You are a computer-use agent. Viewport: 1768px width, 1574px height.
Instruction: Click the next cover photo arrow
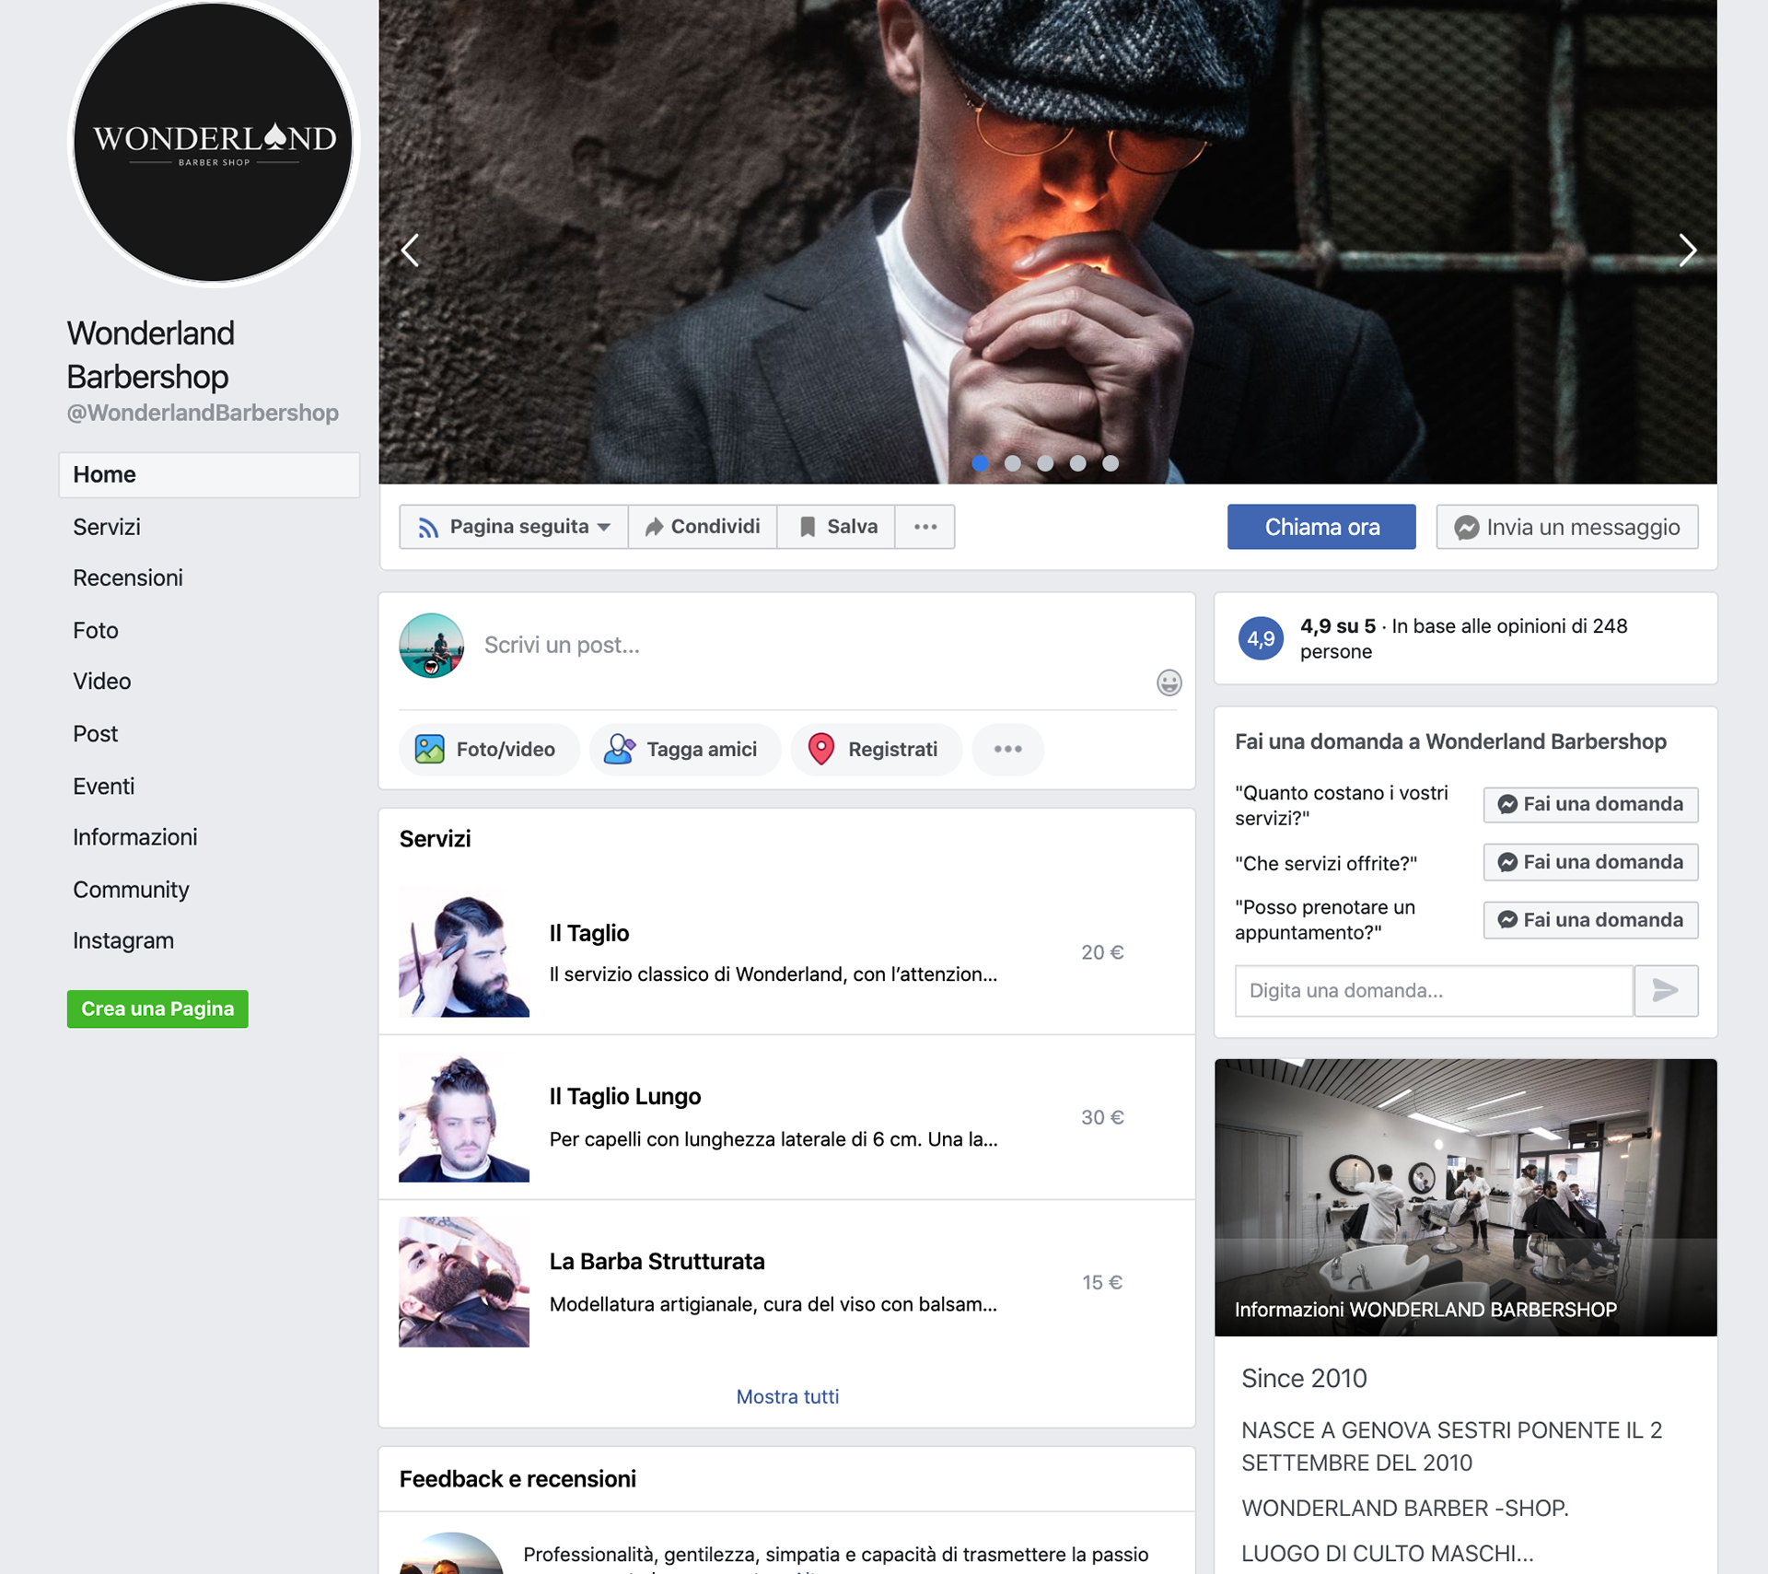click(x=1686, y=250)
